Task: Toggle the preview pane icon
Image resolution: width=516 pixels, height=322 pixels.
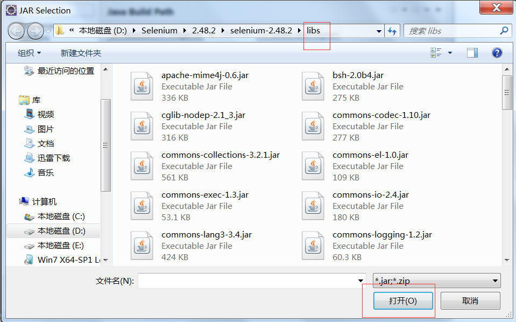Action: point(472,53)
